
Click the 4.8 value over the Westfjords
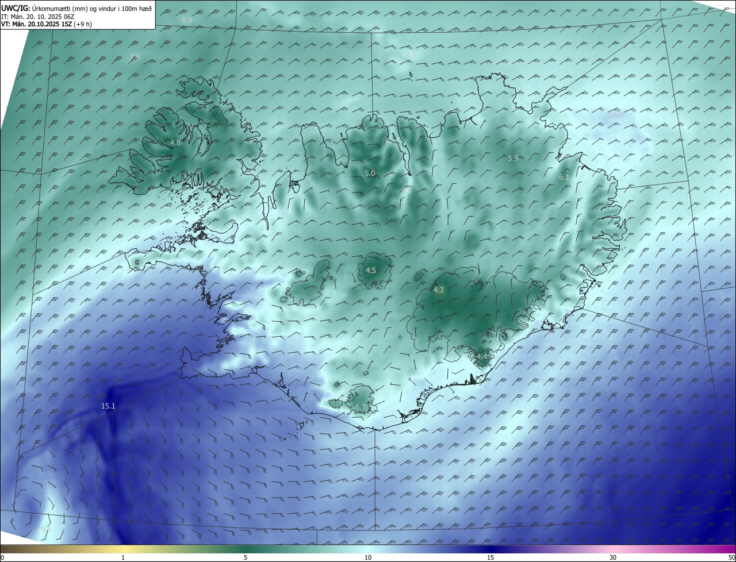tap(175, 143)
